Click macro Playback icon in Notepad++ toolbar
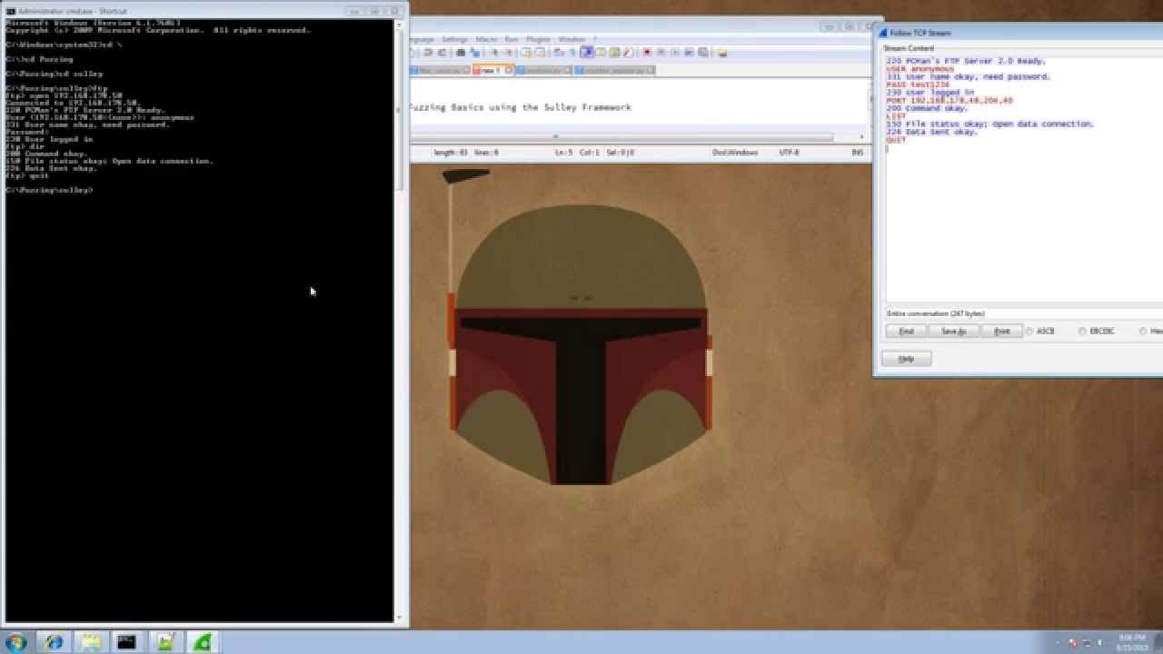Viewport: 1163px width, 654px height. tap(674, 53)
